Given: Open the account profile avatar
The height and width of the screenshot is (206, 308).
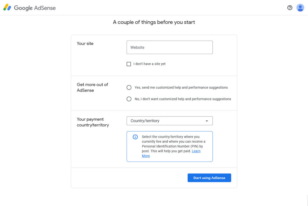Looking at the screenshot, I should [x=300, y=8].
